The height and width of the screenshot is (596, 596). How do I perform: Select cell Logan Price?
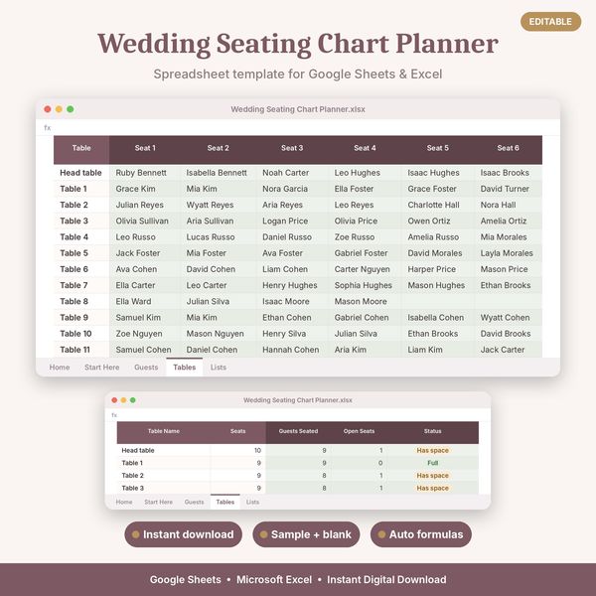coord(292,222)
